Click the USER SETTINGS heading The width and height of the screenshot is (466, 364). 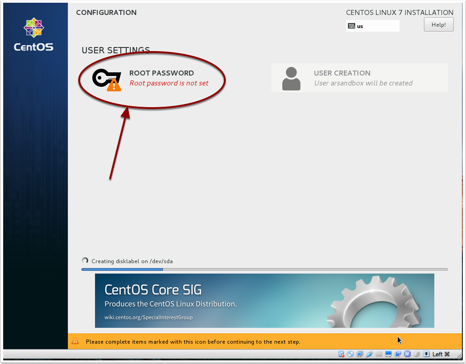[116, 50]
